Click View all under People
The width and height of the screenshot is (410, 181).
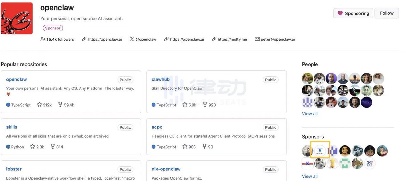click(310, 114)
